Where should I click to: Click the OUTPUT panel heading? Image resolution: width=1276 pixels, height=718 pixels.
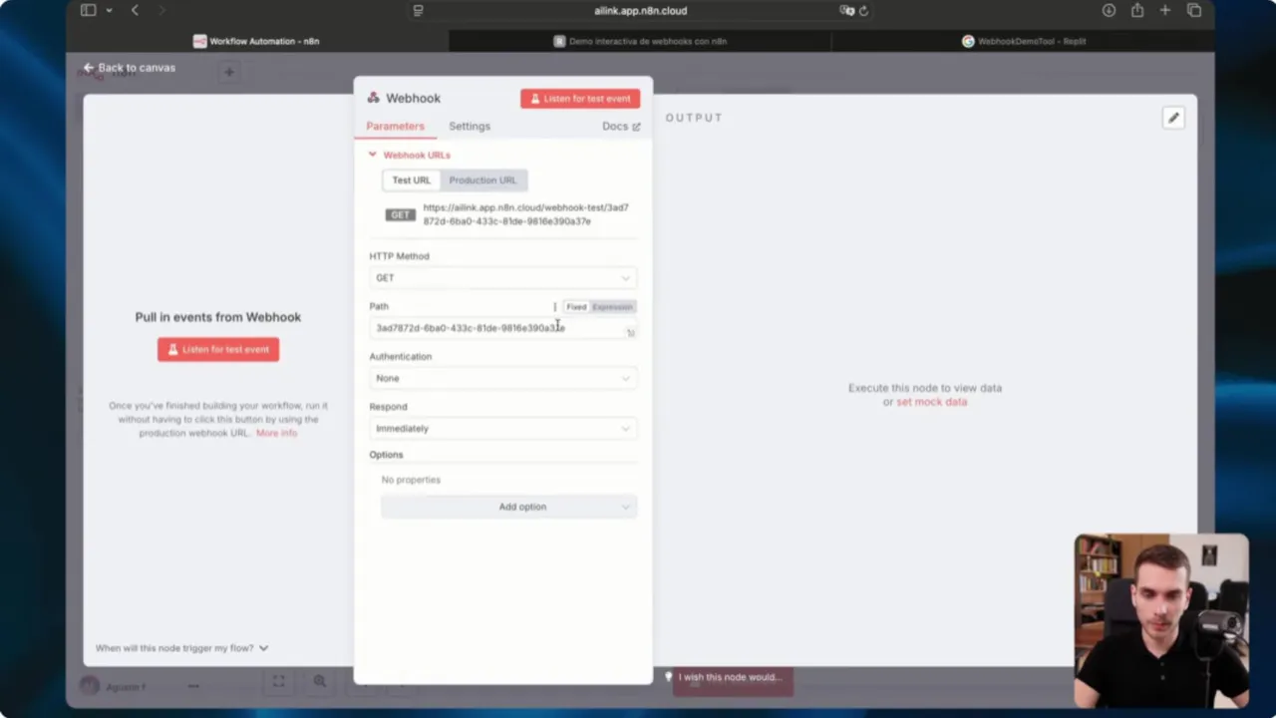coord(694,118)
